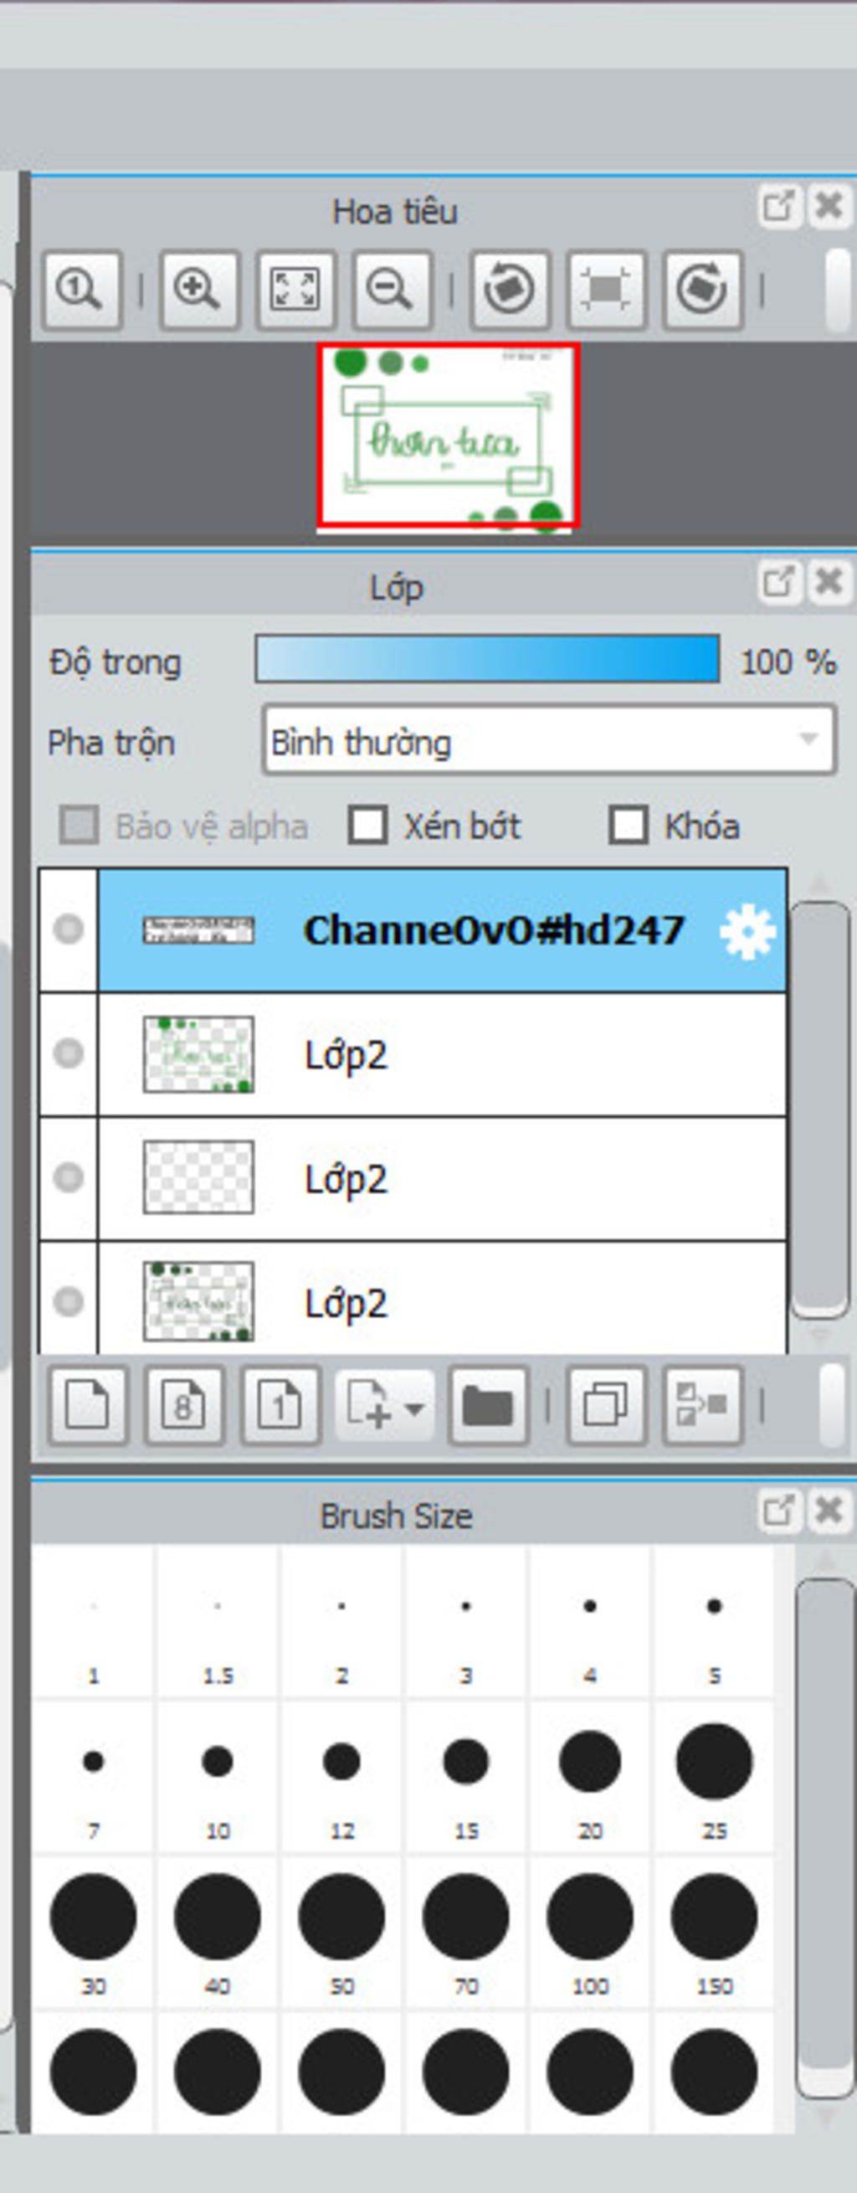
Task: Click the zoom out magnifier icon
Action: pos(392,290)
